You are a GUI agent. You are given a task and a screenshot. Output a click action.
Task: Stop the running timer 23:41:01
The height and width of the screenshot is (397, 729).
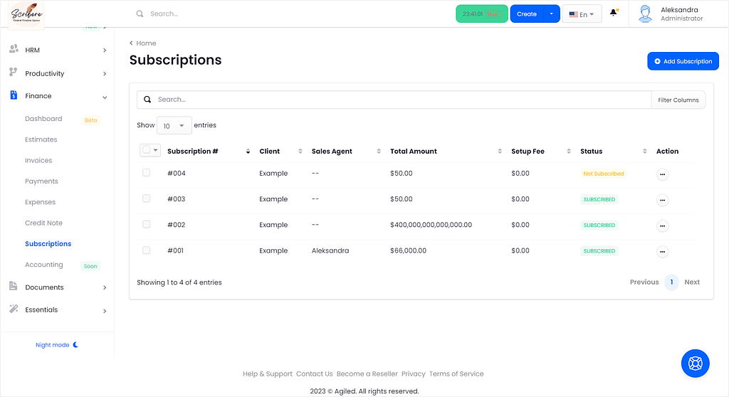[493, 14]
